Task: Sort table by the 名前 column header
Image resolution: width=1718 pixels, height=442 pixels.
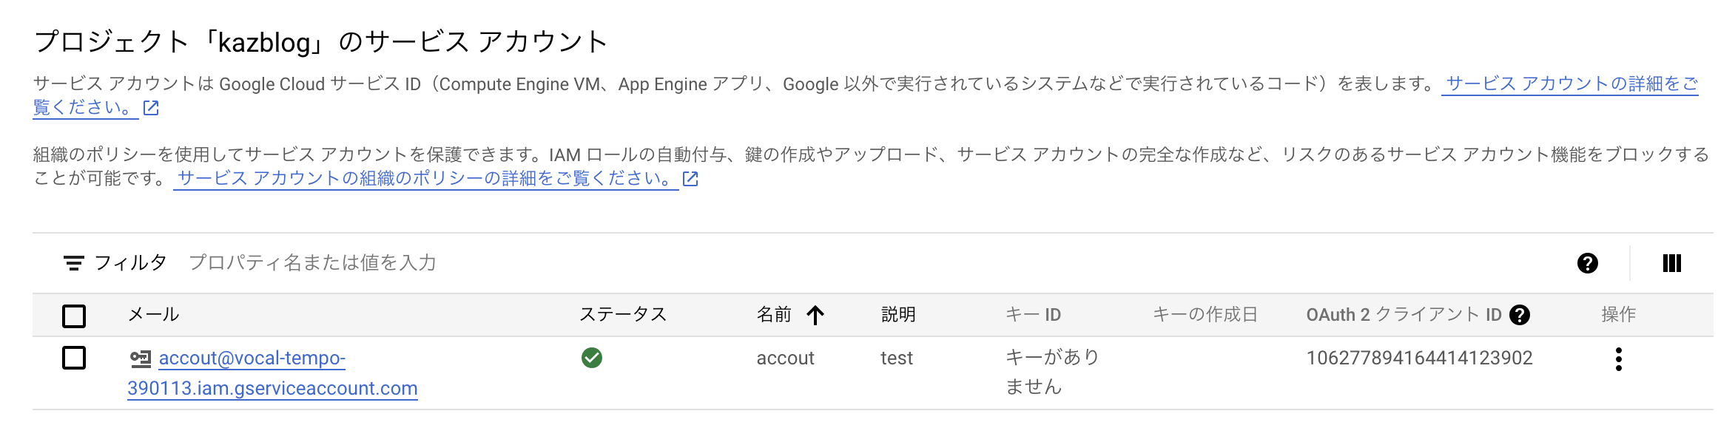Action: 774,315
